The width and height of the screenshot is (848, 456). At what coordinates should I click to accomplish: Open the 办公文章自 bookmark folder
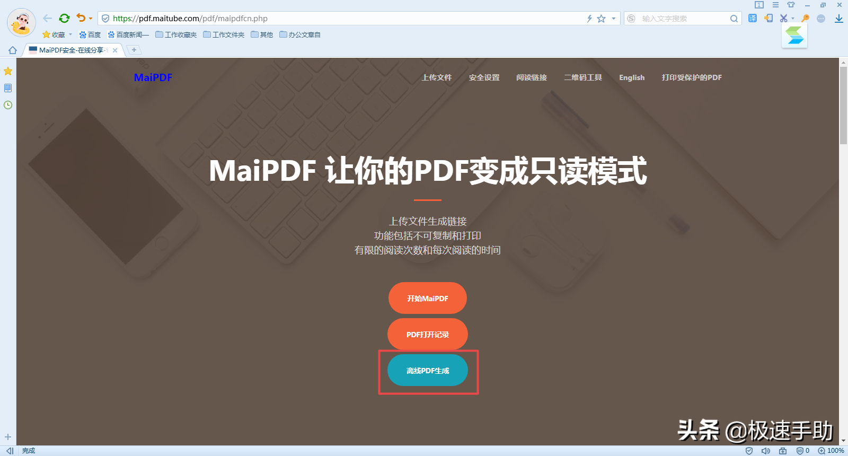click(x=300, y=34)
